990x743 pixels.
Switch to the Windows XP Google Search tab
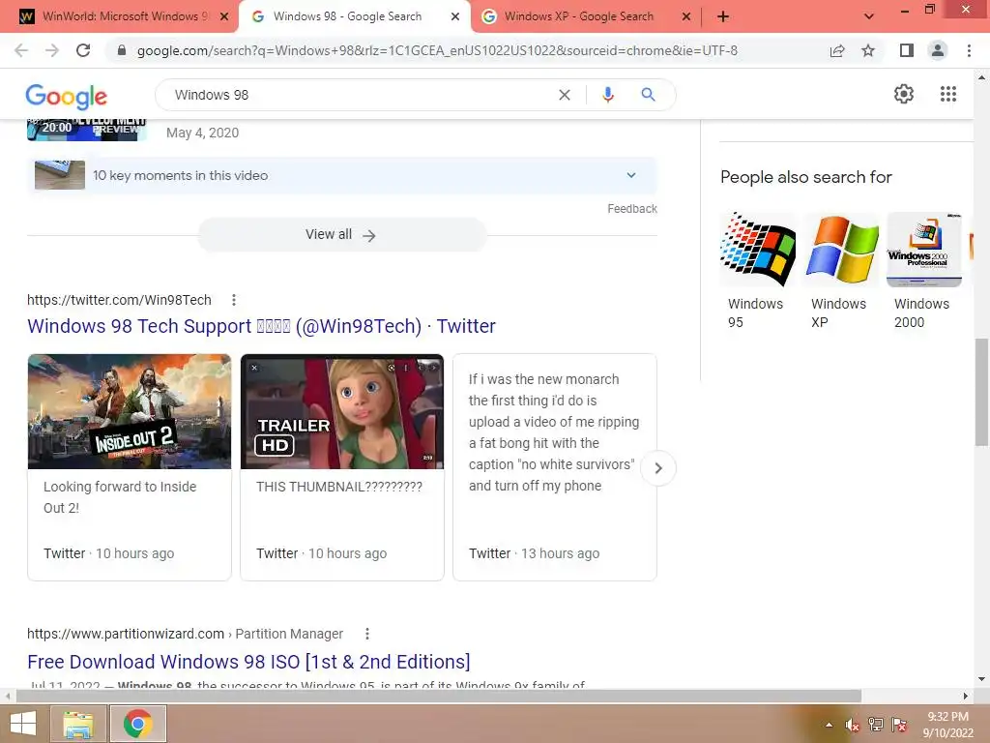[578, 16]
